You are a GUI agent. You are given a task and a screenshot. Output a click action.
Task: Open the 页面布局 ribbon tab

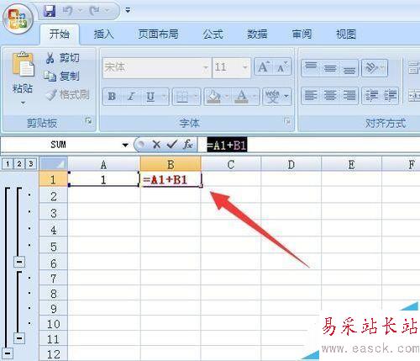pos(158,35)
